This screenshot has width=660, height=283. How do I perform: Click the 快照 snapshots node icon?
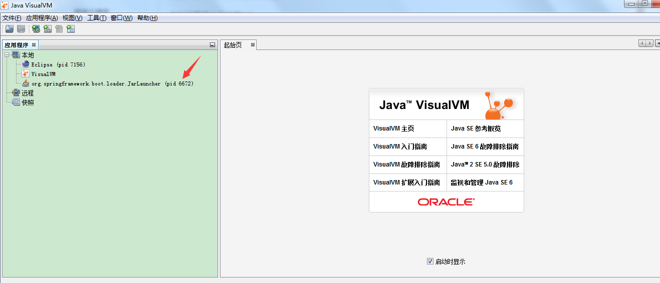(x=16, y=102)
